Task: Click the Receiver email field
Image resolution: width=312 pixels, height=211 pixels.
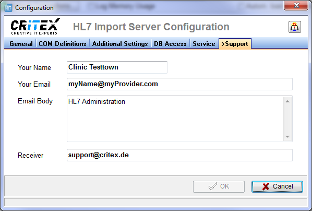Action: coord(179,155)
